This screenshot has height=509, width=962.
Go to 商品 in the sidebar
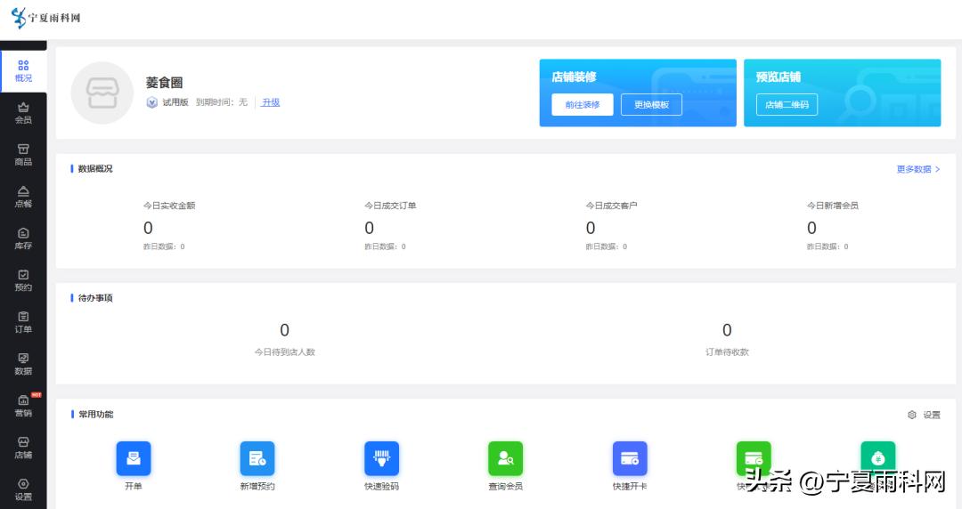[23, 154]
